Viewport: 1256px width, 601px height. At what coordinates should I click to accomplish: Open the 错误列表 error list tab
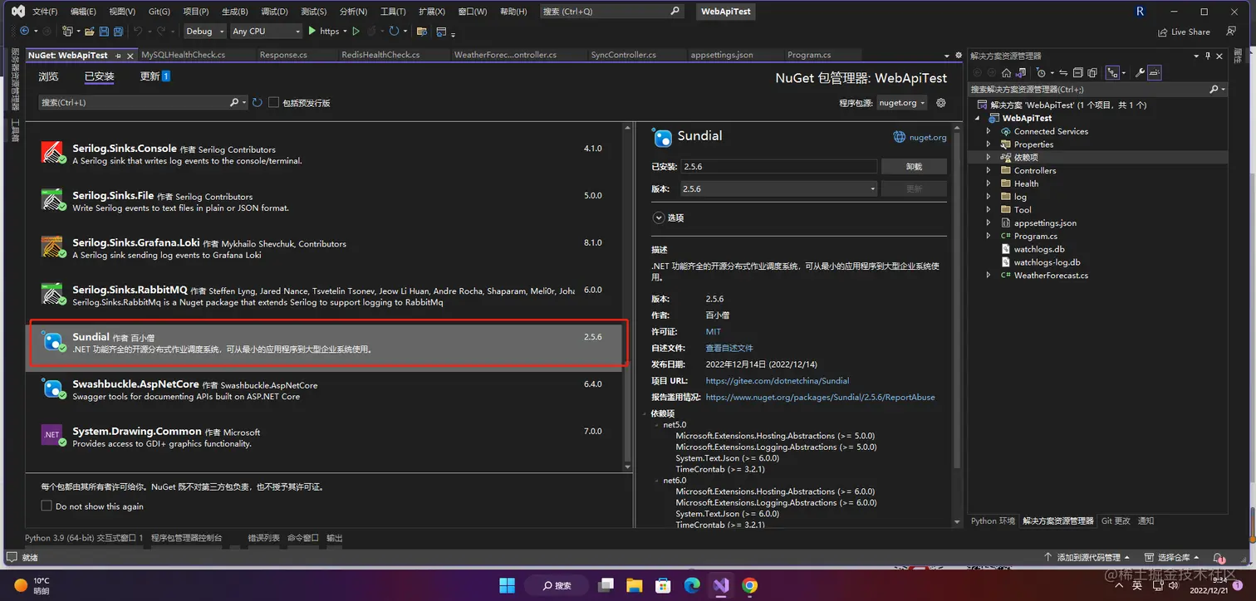tap(263, 538)
